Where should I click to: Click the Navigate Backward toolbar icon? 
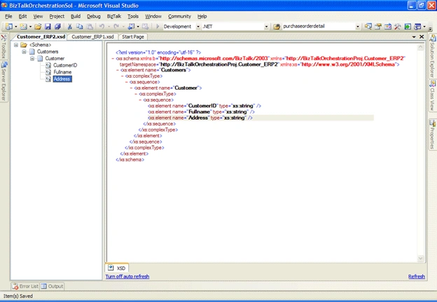point(131,27)
